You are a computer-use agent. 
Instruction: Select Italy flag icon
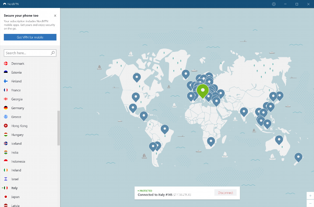pyautogui.click(x=6, y=188)
